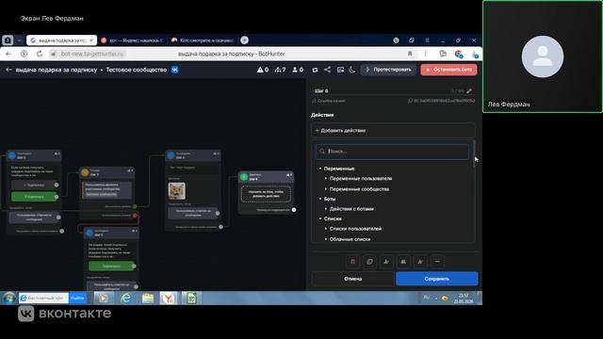Click the yellow condition icon of Шаг 3
Screen dimensions: 603x339
85,172
